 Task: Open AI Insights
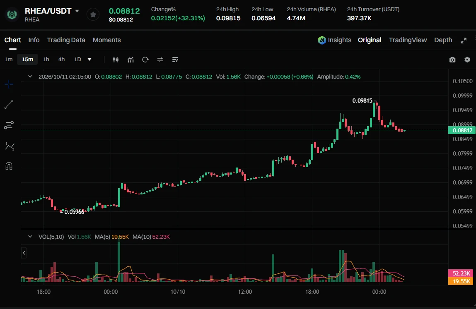point(335,40)
